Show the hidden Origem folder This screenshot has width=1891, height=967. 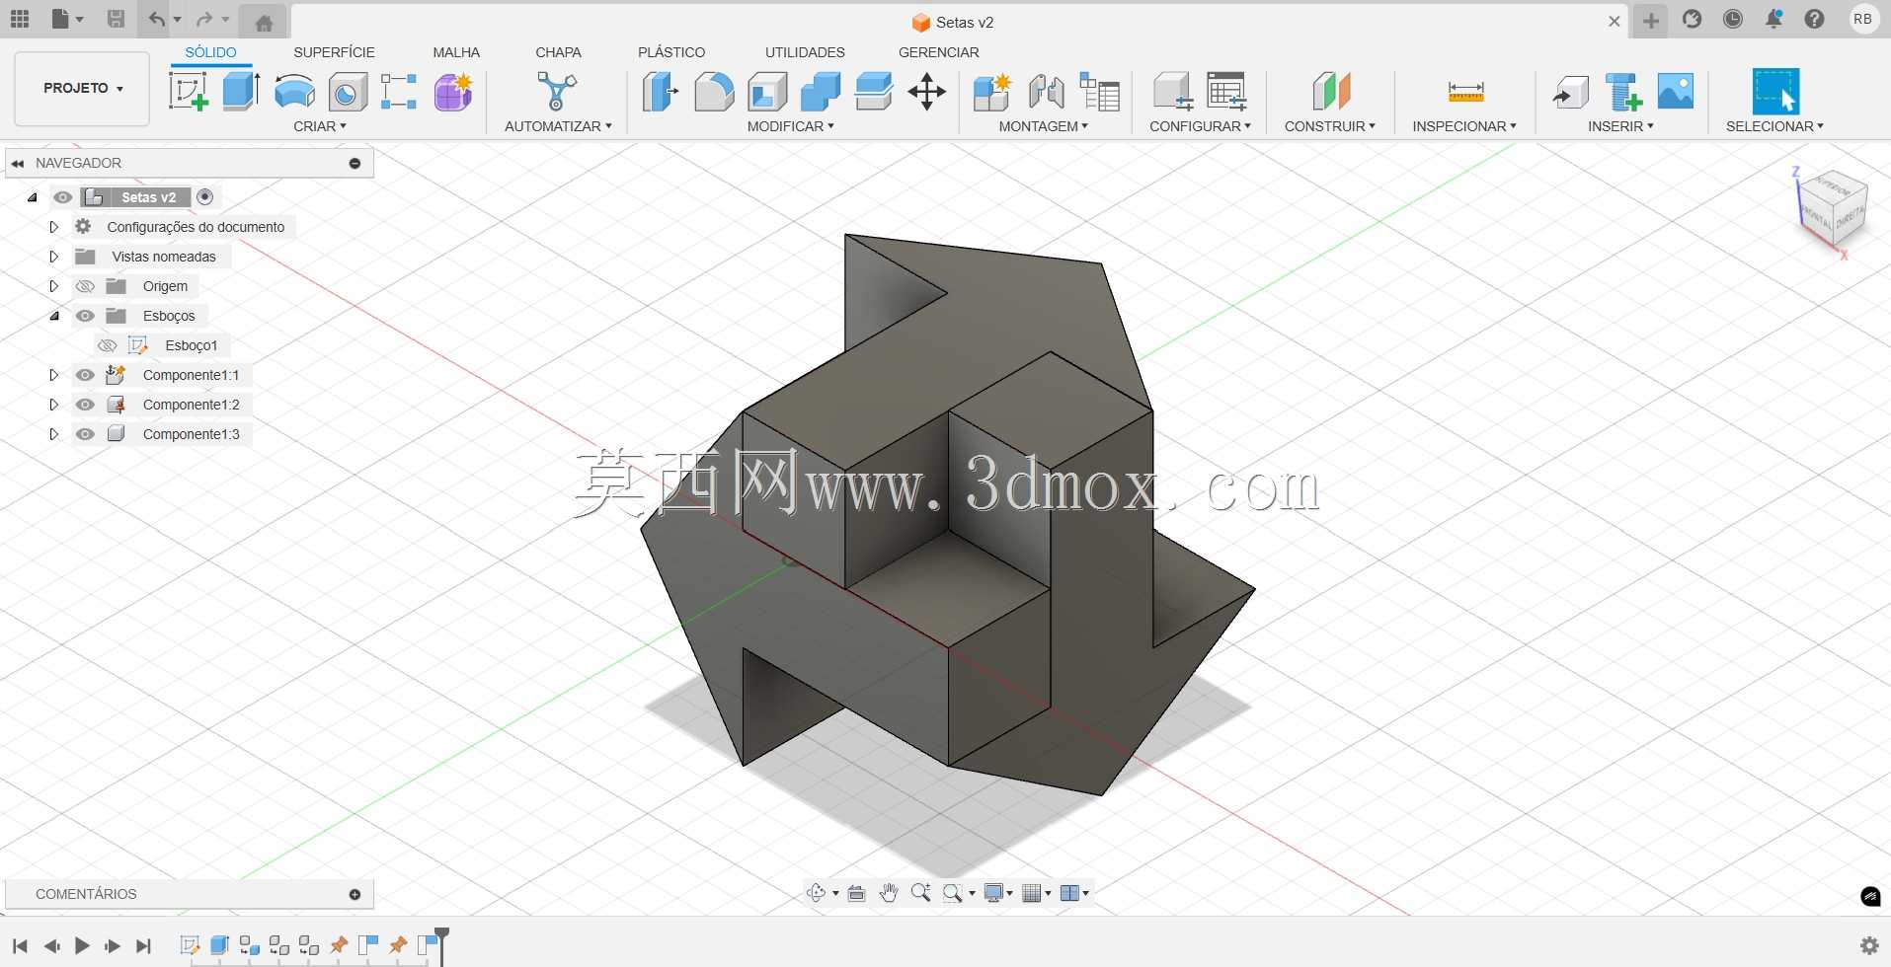tap(85, 286)
